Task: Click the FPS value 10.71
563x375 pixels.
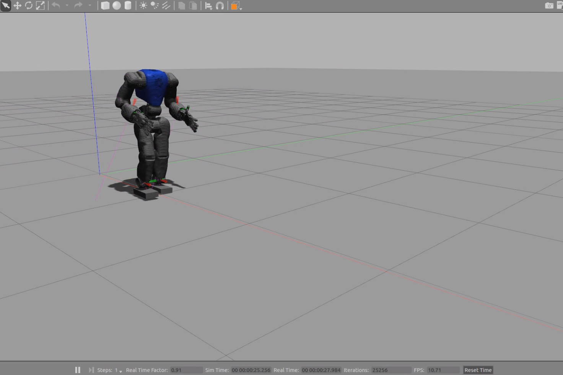Action: (x=443, y=370)
